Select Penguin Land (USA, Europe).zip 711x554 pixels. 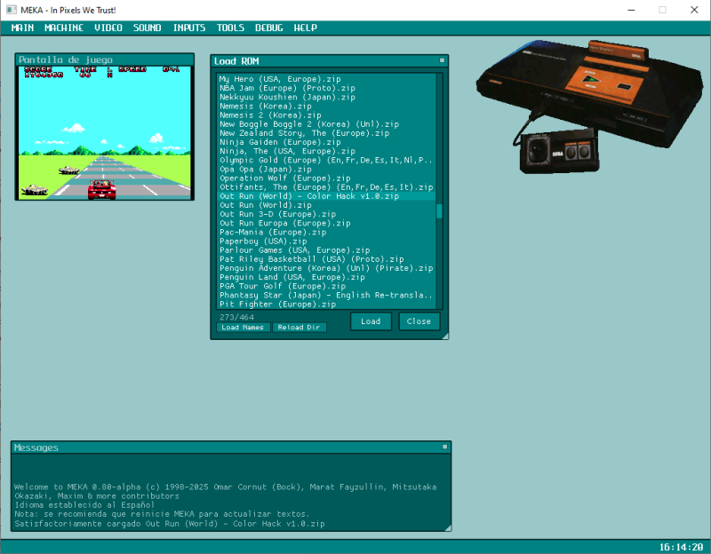point(326,277)
